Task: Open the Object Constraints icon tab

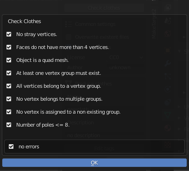Action: pos(168,102)
